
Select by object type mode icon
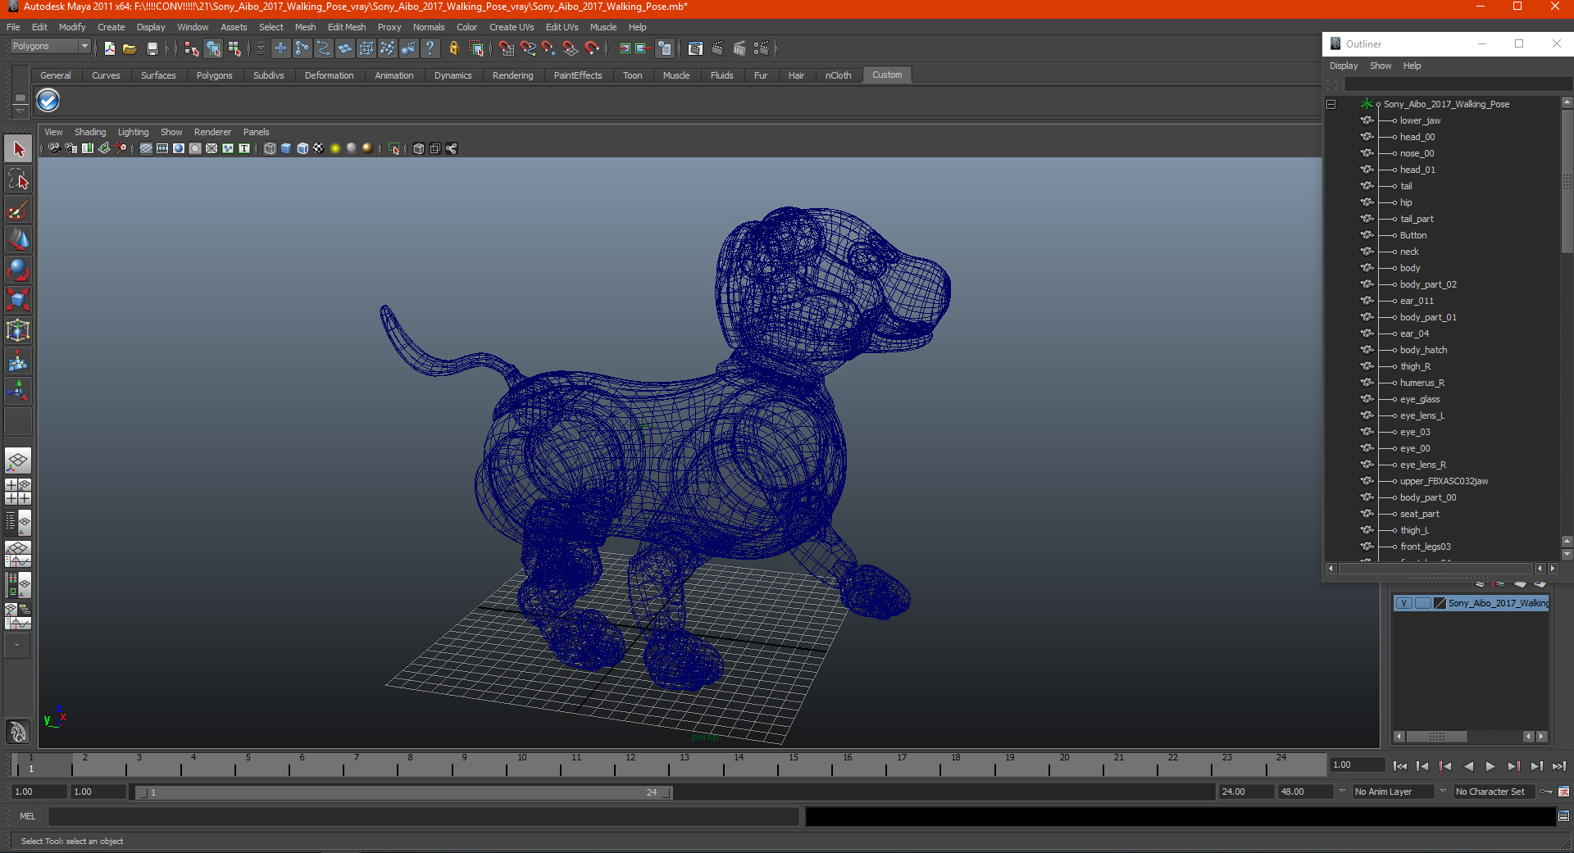213,48
